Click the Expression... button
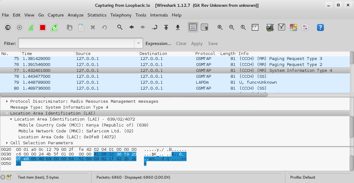The height and width of the screenshot is (183, 354). coord(158,43)
